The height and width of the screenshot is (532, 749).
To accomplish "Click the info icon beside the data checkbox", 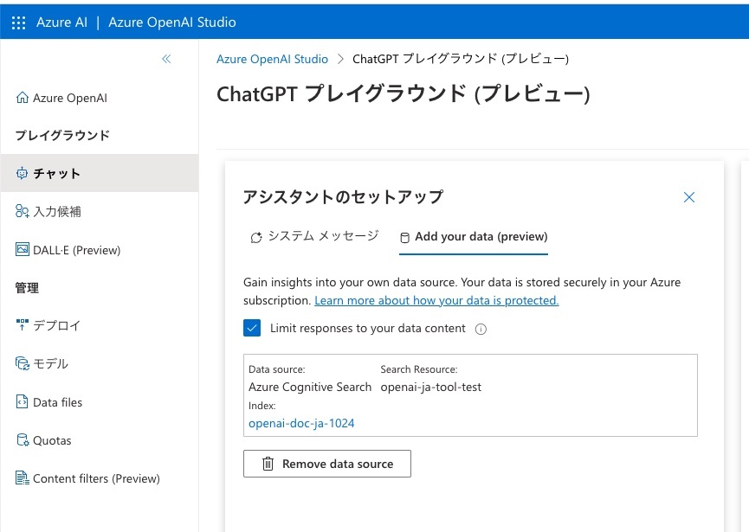I will pos(481,329).
